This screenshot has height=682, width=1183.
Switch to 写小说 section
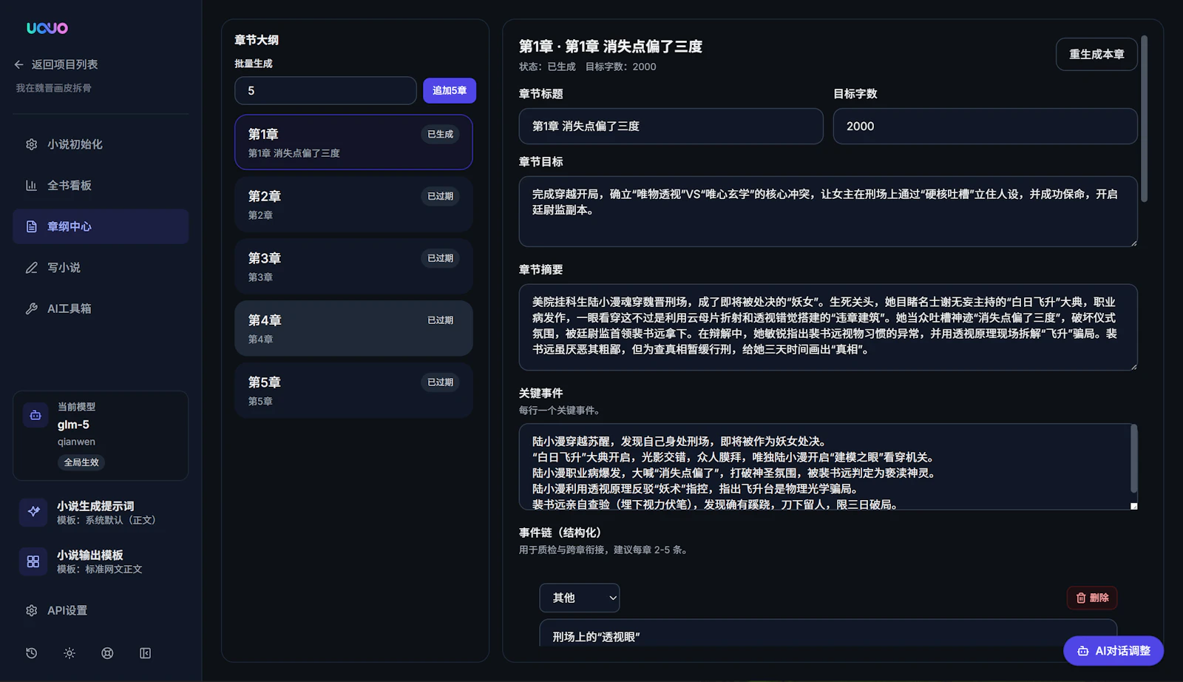tap(101, 268)
